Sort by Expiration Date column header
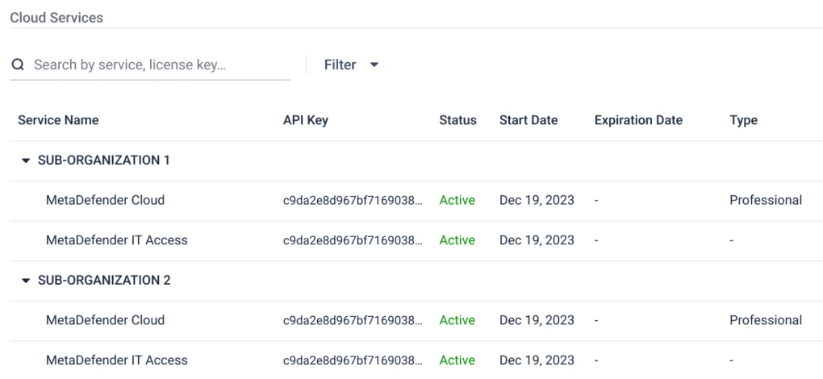 637,120
